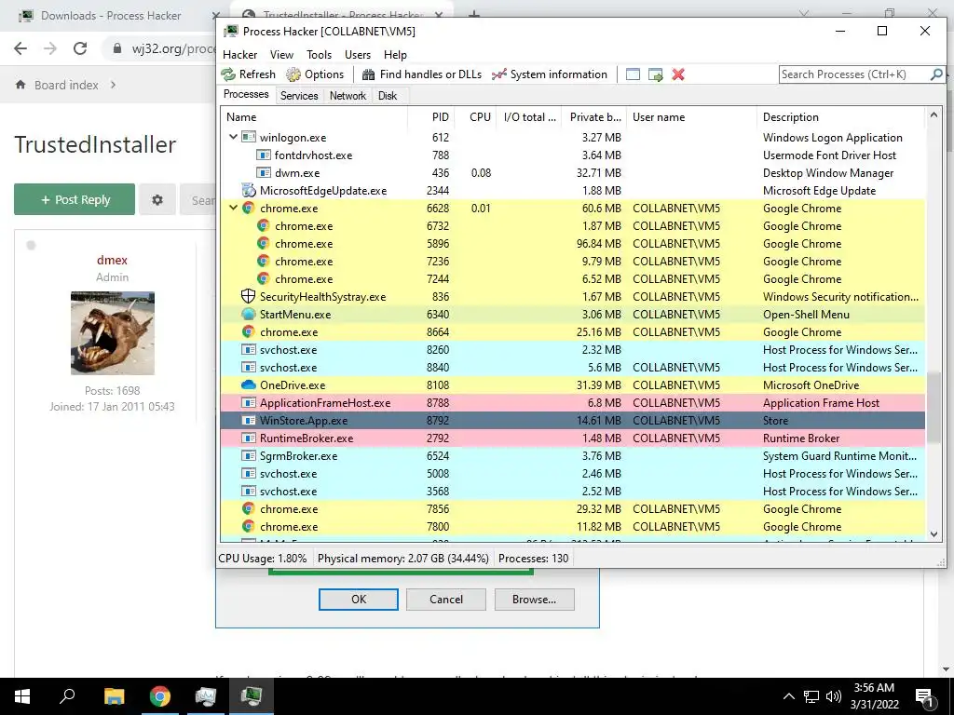The image size is (954, 715).
Task: Collapse the winlogon.exe tree node
Action: (233, 138)
